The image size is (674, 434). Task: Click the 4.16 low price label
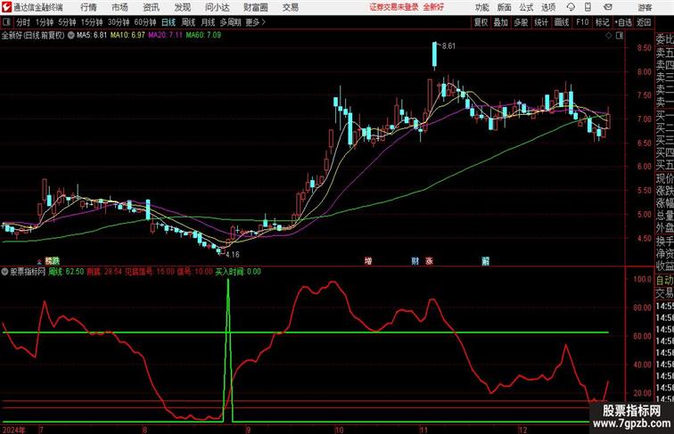click(233, 254)
